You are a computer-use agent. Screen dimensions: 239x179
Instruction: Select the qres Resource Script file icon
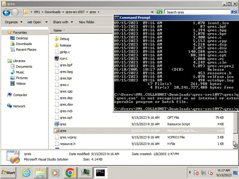click(x=57, y=124)
